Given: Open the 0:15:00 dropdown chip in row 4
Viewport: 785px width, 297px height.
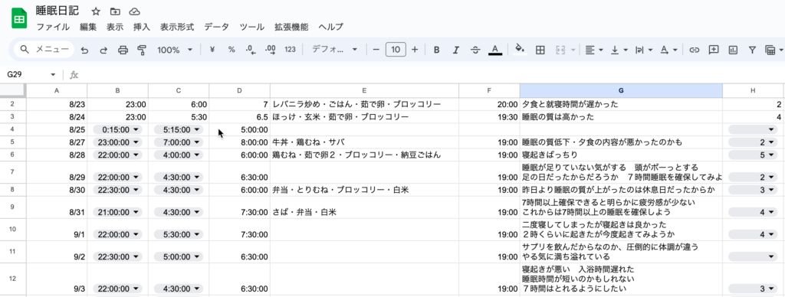Looking at the screenshot, I should [117, 129].
